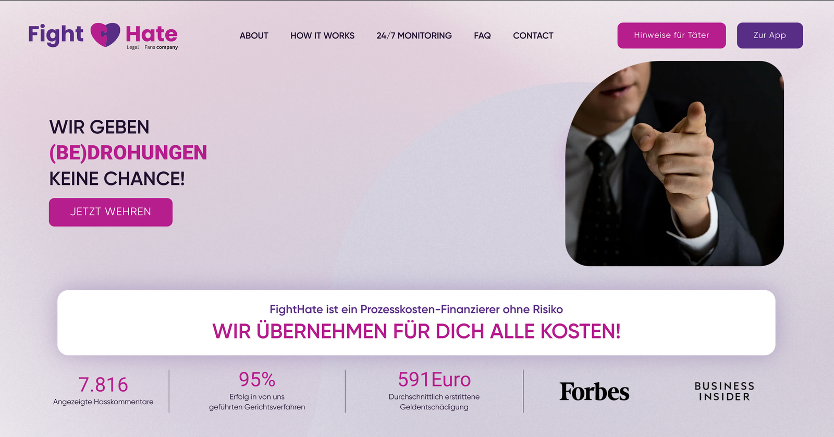
Task: Select FAQ in the navigation
Action: point(482,35)
